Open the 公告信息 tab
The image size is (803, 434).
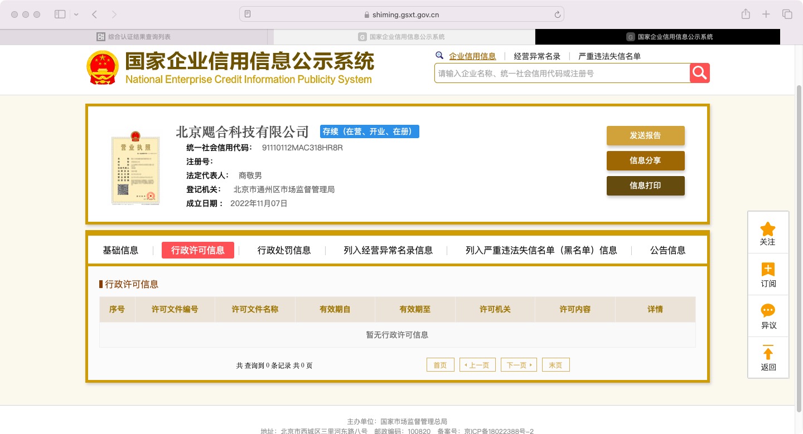[667, 250]
